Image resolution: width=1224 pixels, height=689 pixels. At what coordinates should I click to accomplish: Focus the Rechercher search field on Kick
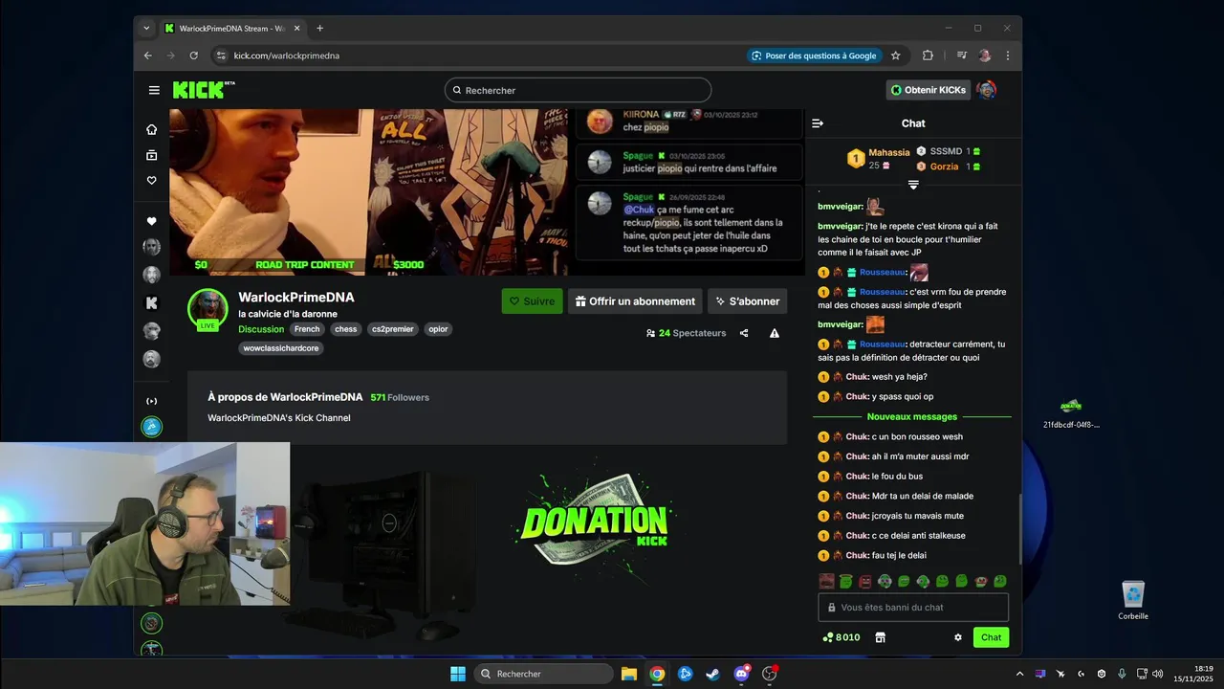[x=578, y=90]
